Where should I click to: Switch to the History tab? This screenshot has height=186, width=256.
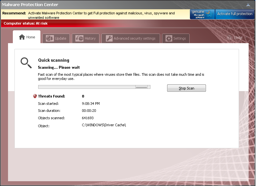(86, 38)
